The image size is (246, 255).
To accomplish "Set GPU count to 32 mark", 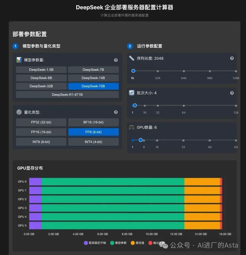I will [183, 141].
